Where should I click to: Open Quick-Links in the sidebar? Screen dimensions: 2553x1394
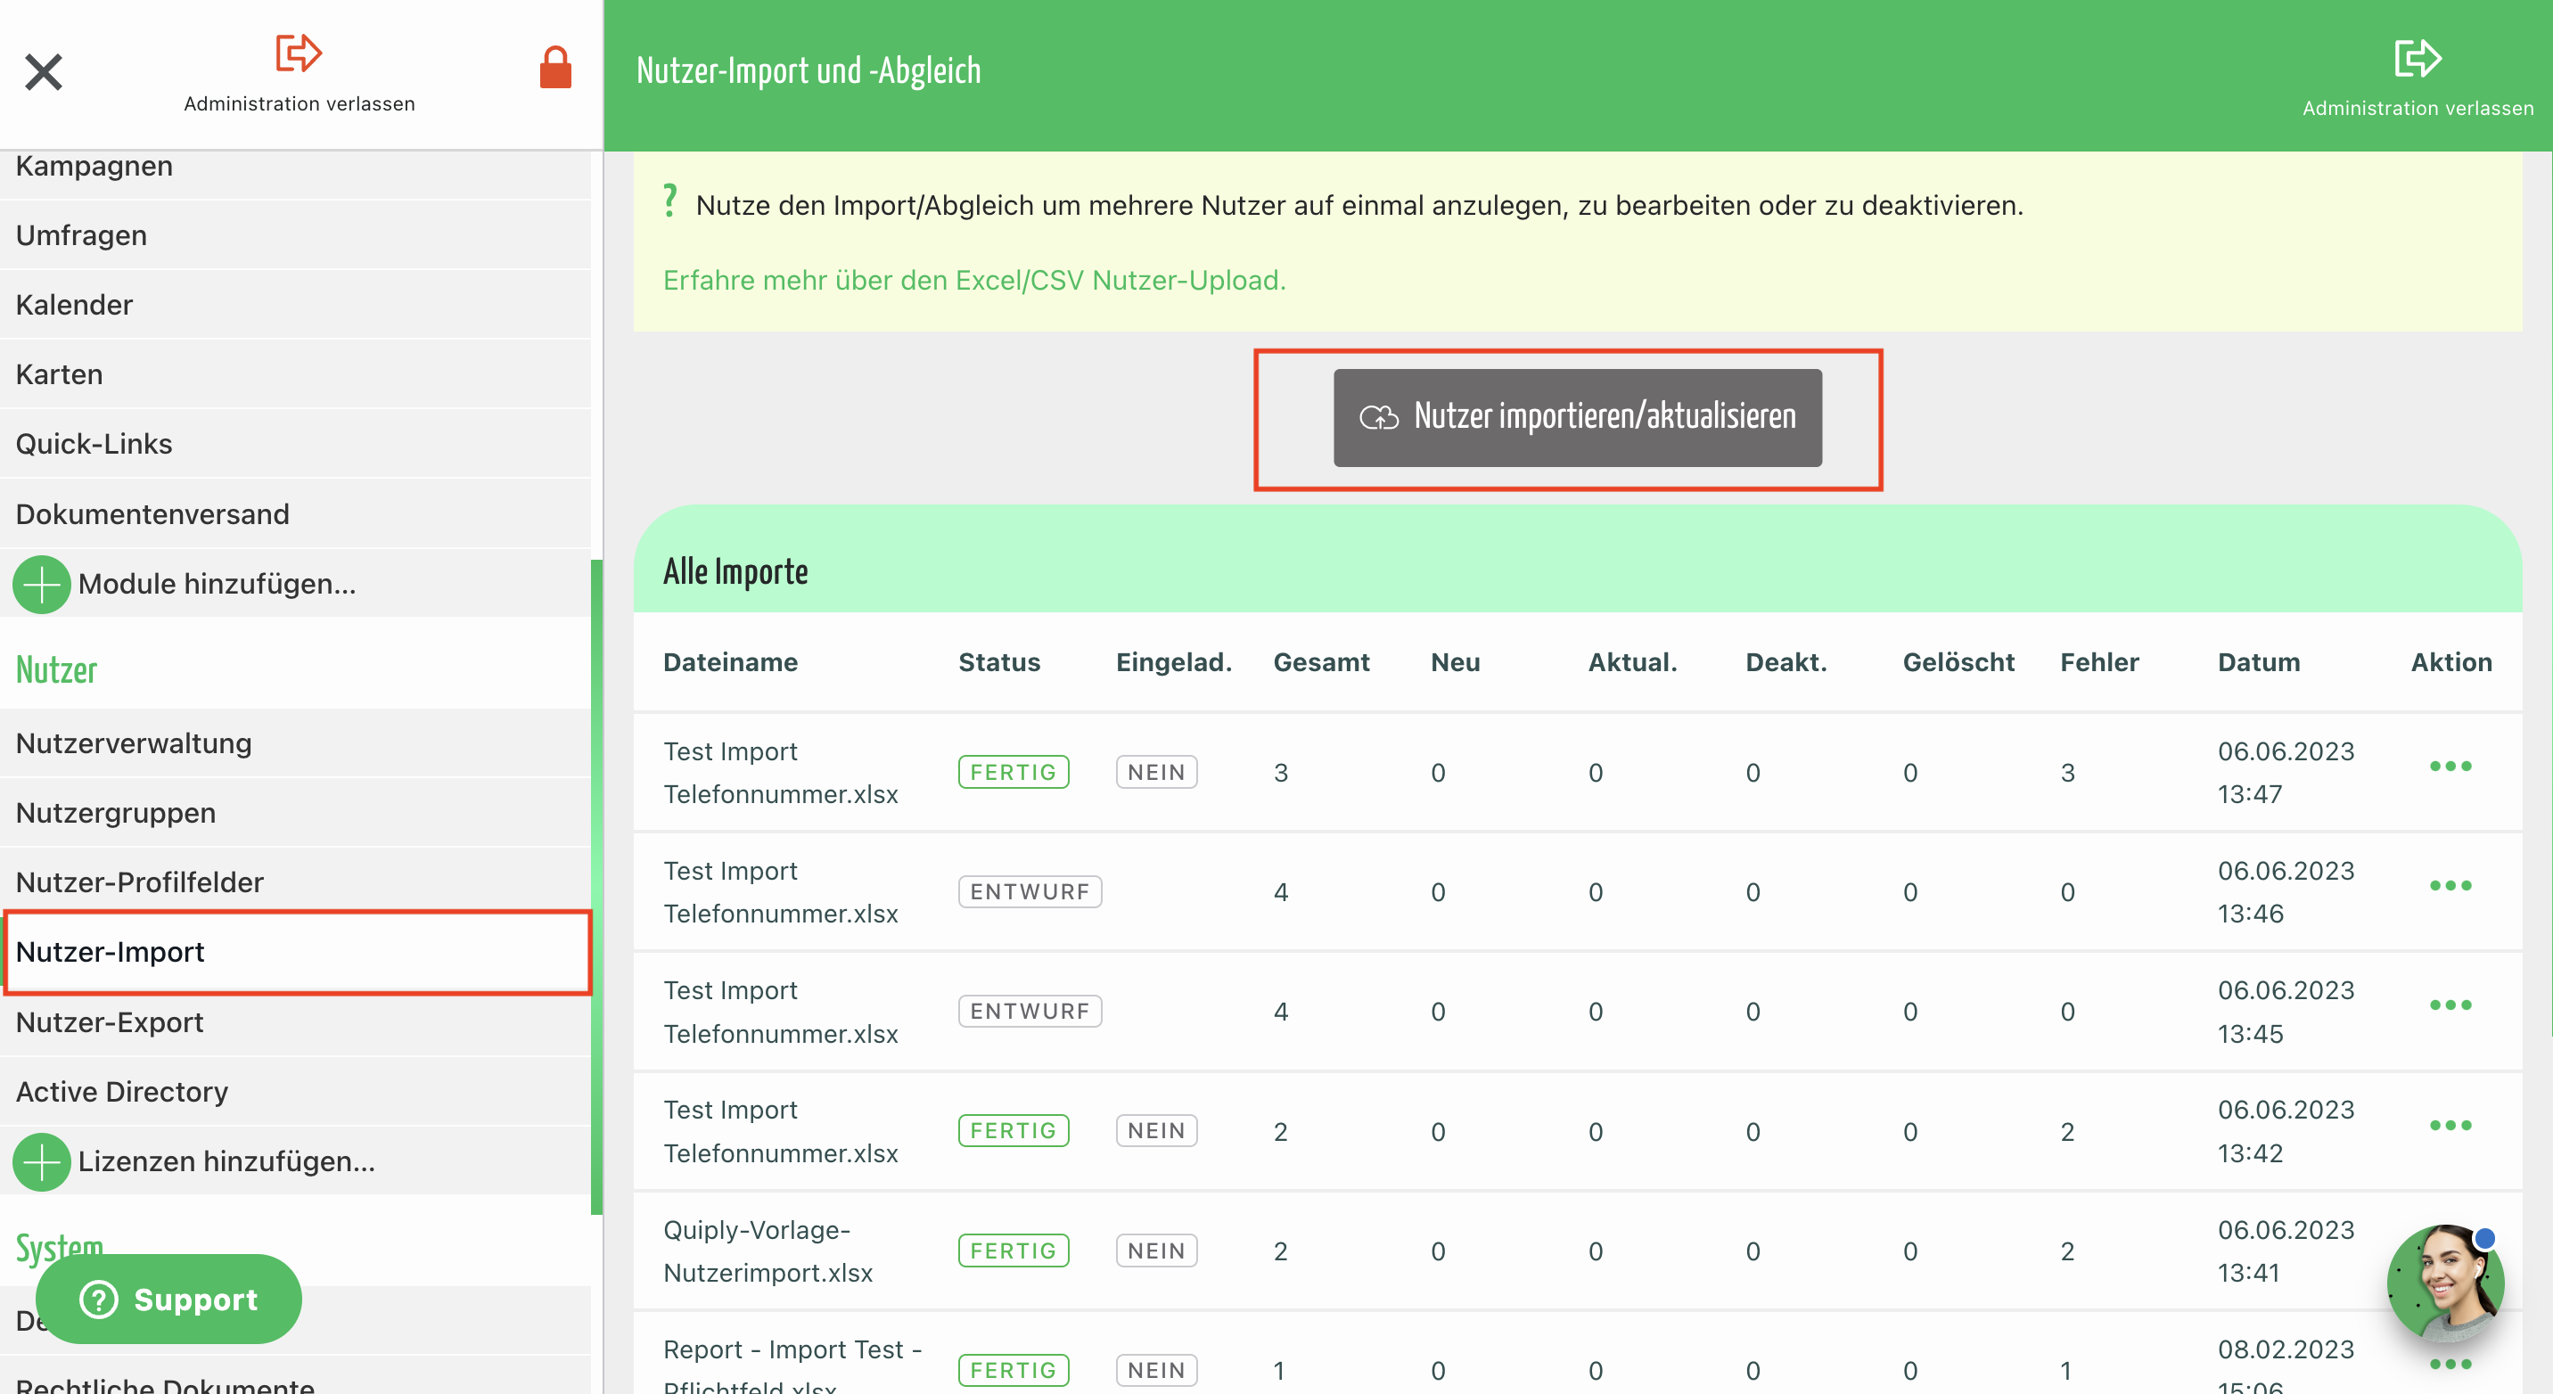[x=295, y=444]
